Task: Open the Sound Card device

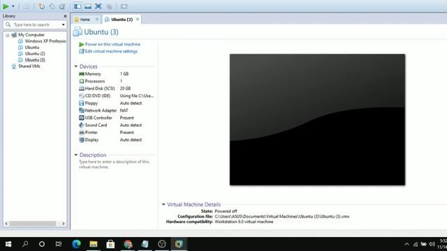Action: [x=96, y=125]
